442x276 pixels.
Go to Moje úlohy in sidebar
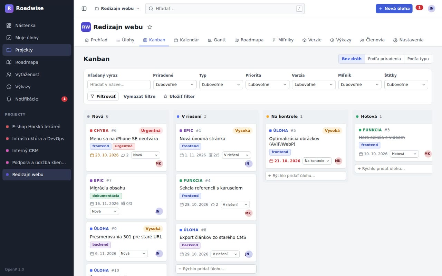pyautogui.click(x=37, y=38)
